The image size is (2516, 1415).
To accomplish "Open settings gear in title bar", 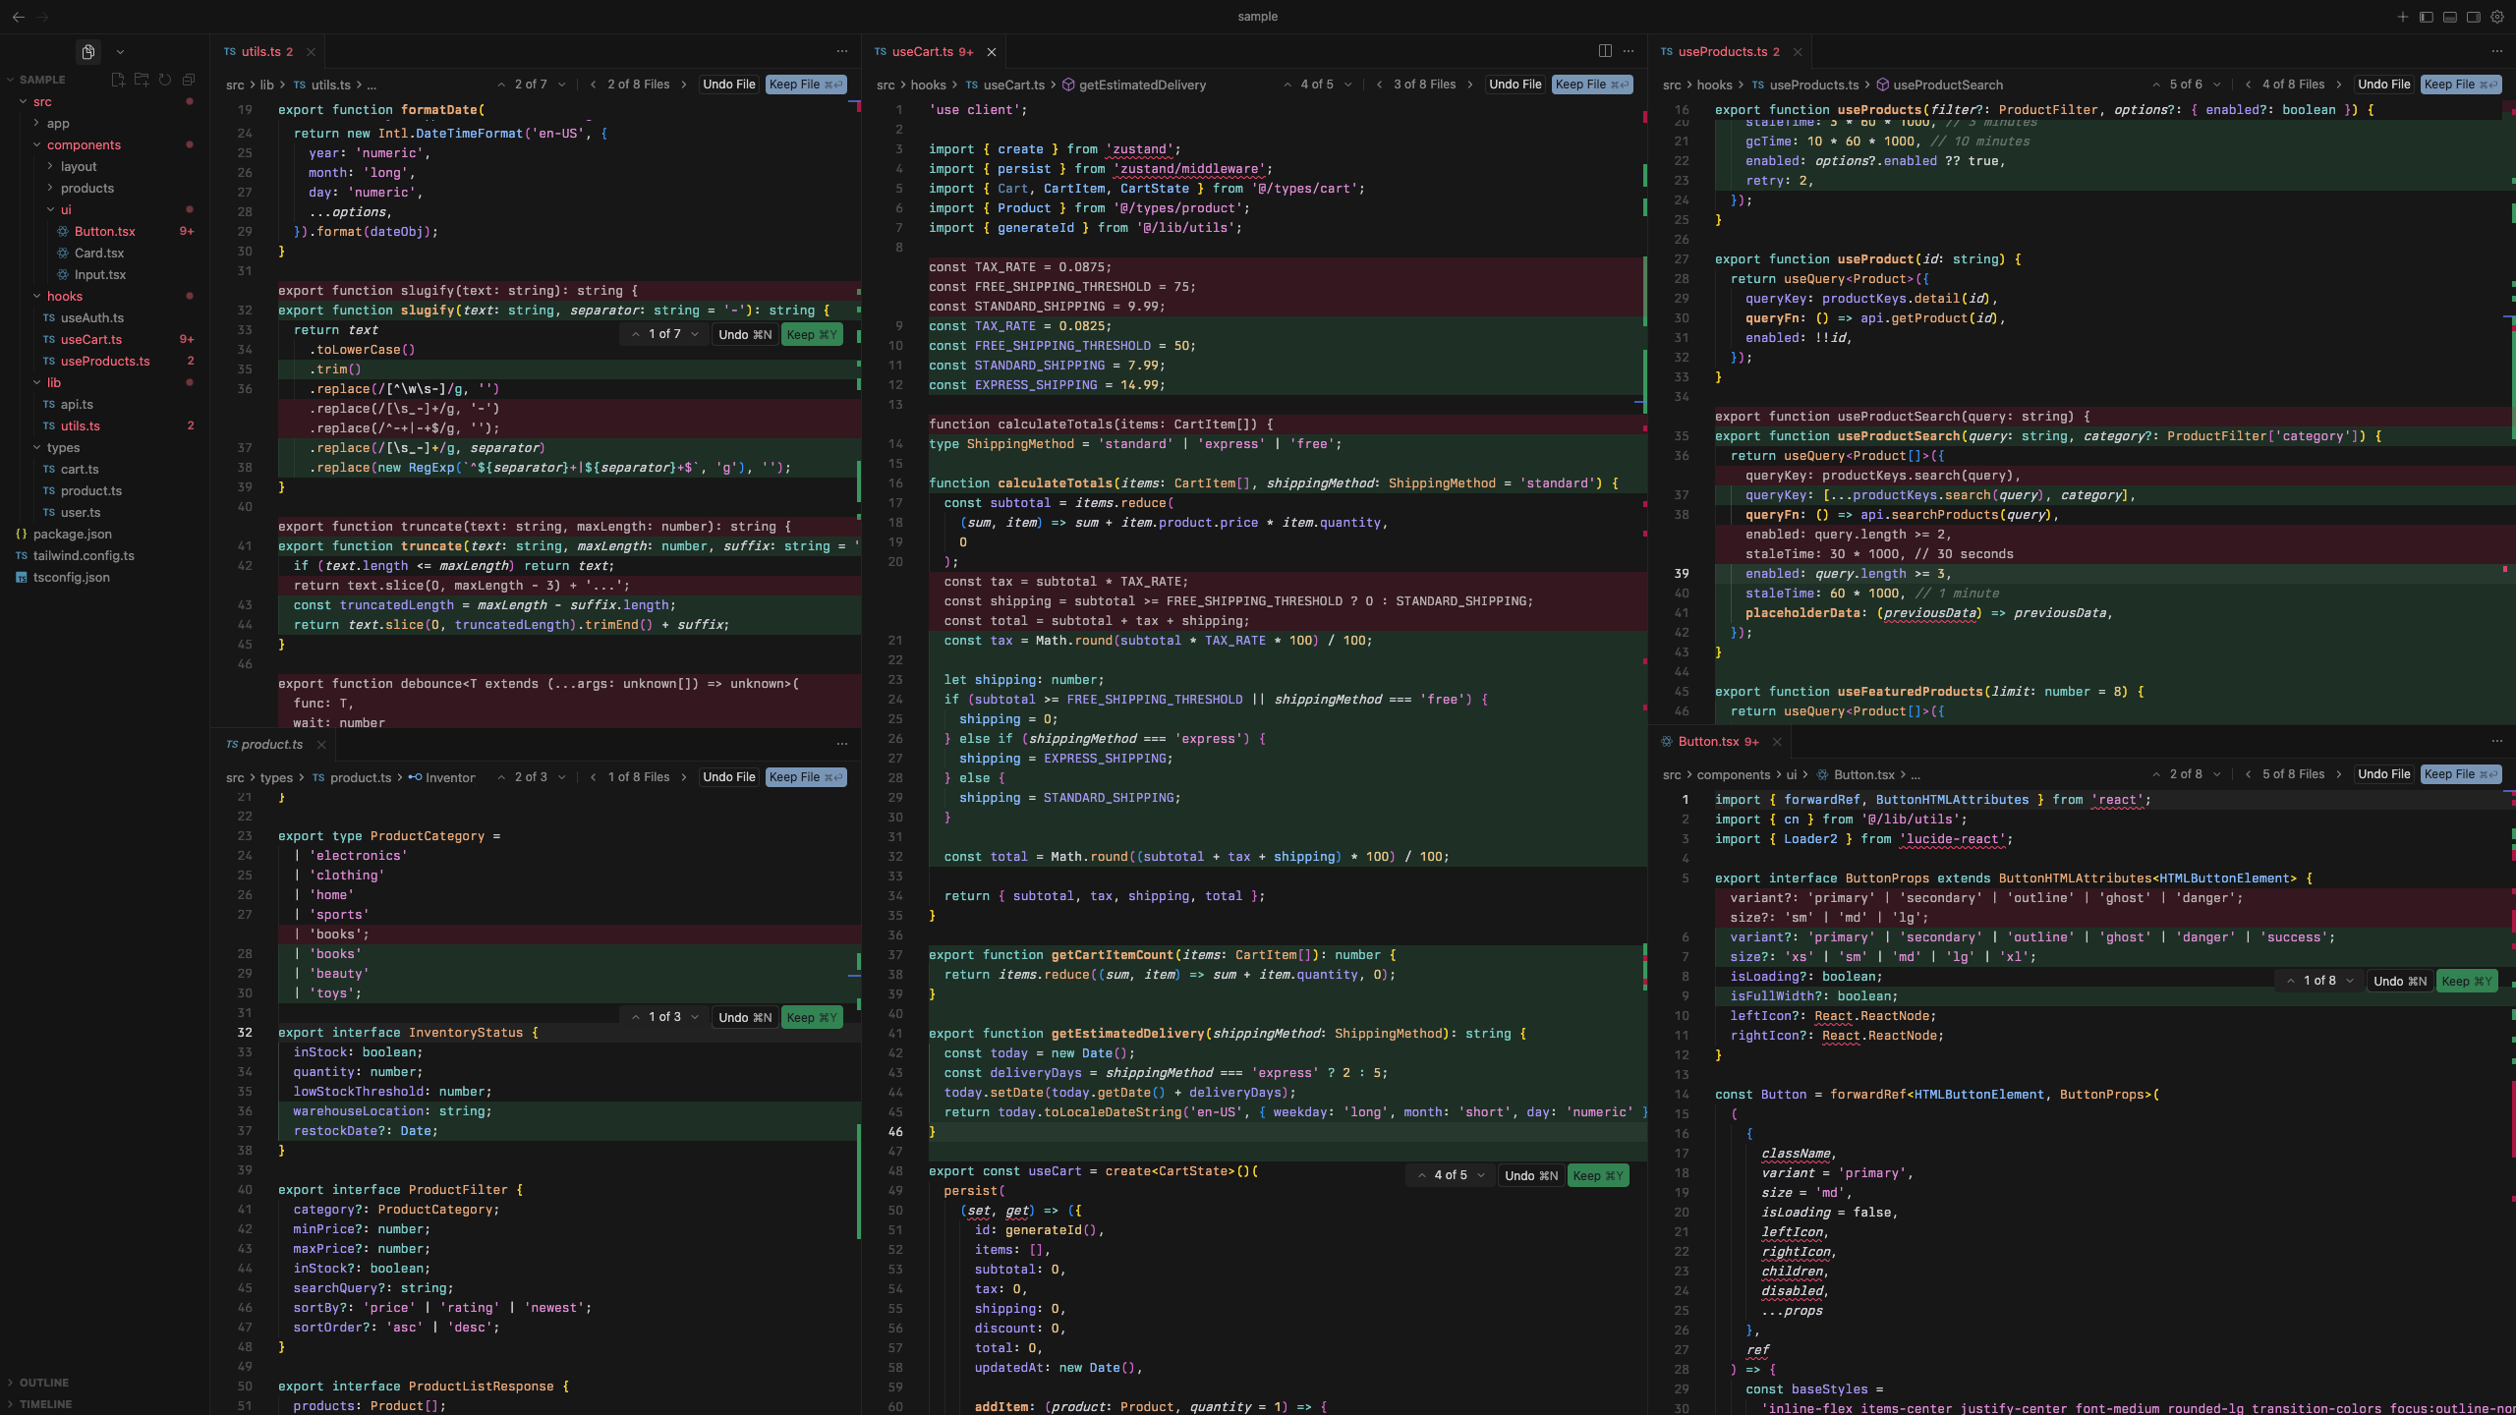I will pyautogui.click(x=2497, y=17).
